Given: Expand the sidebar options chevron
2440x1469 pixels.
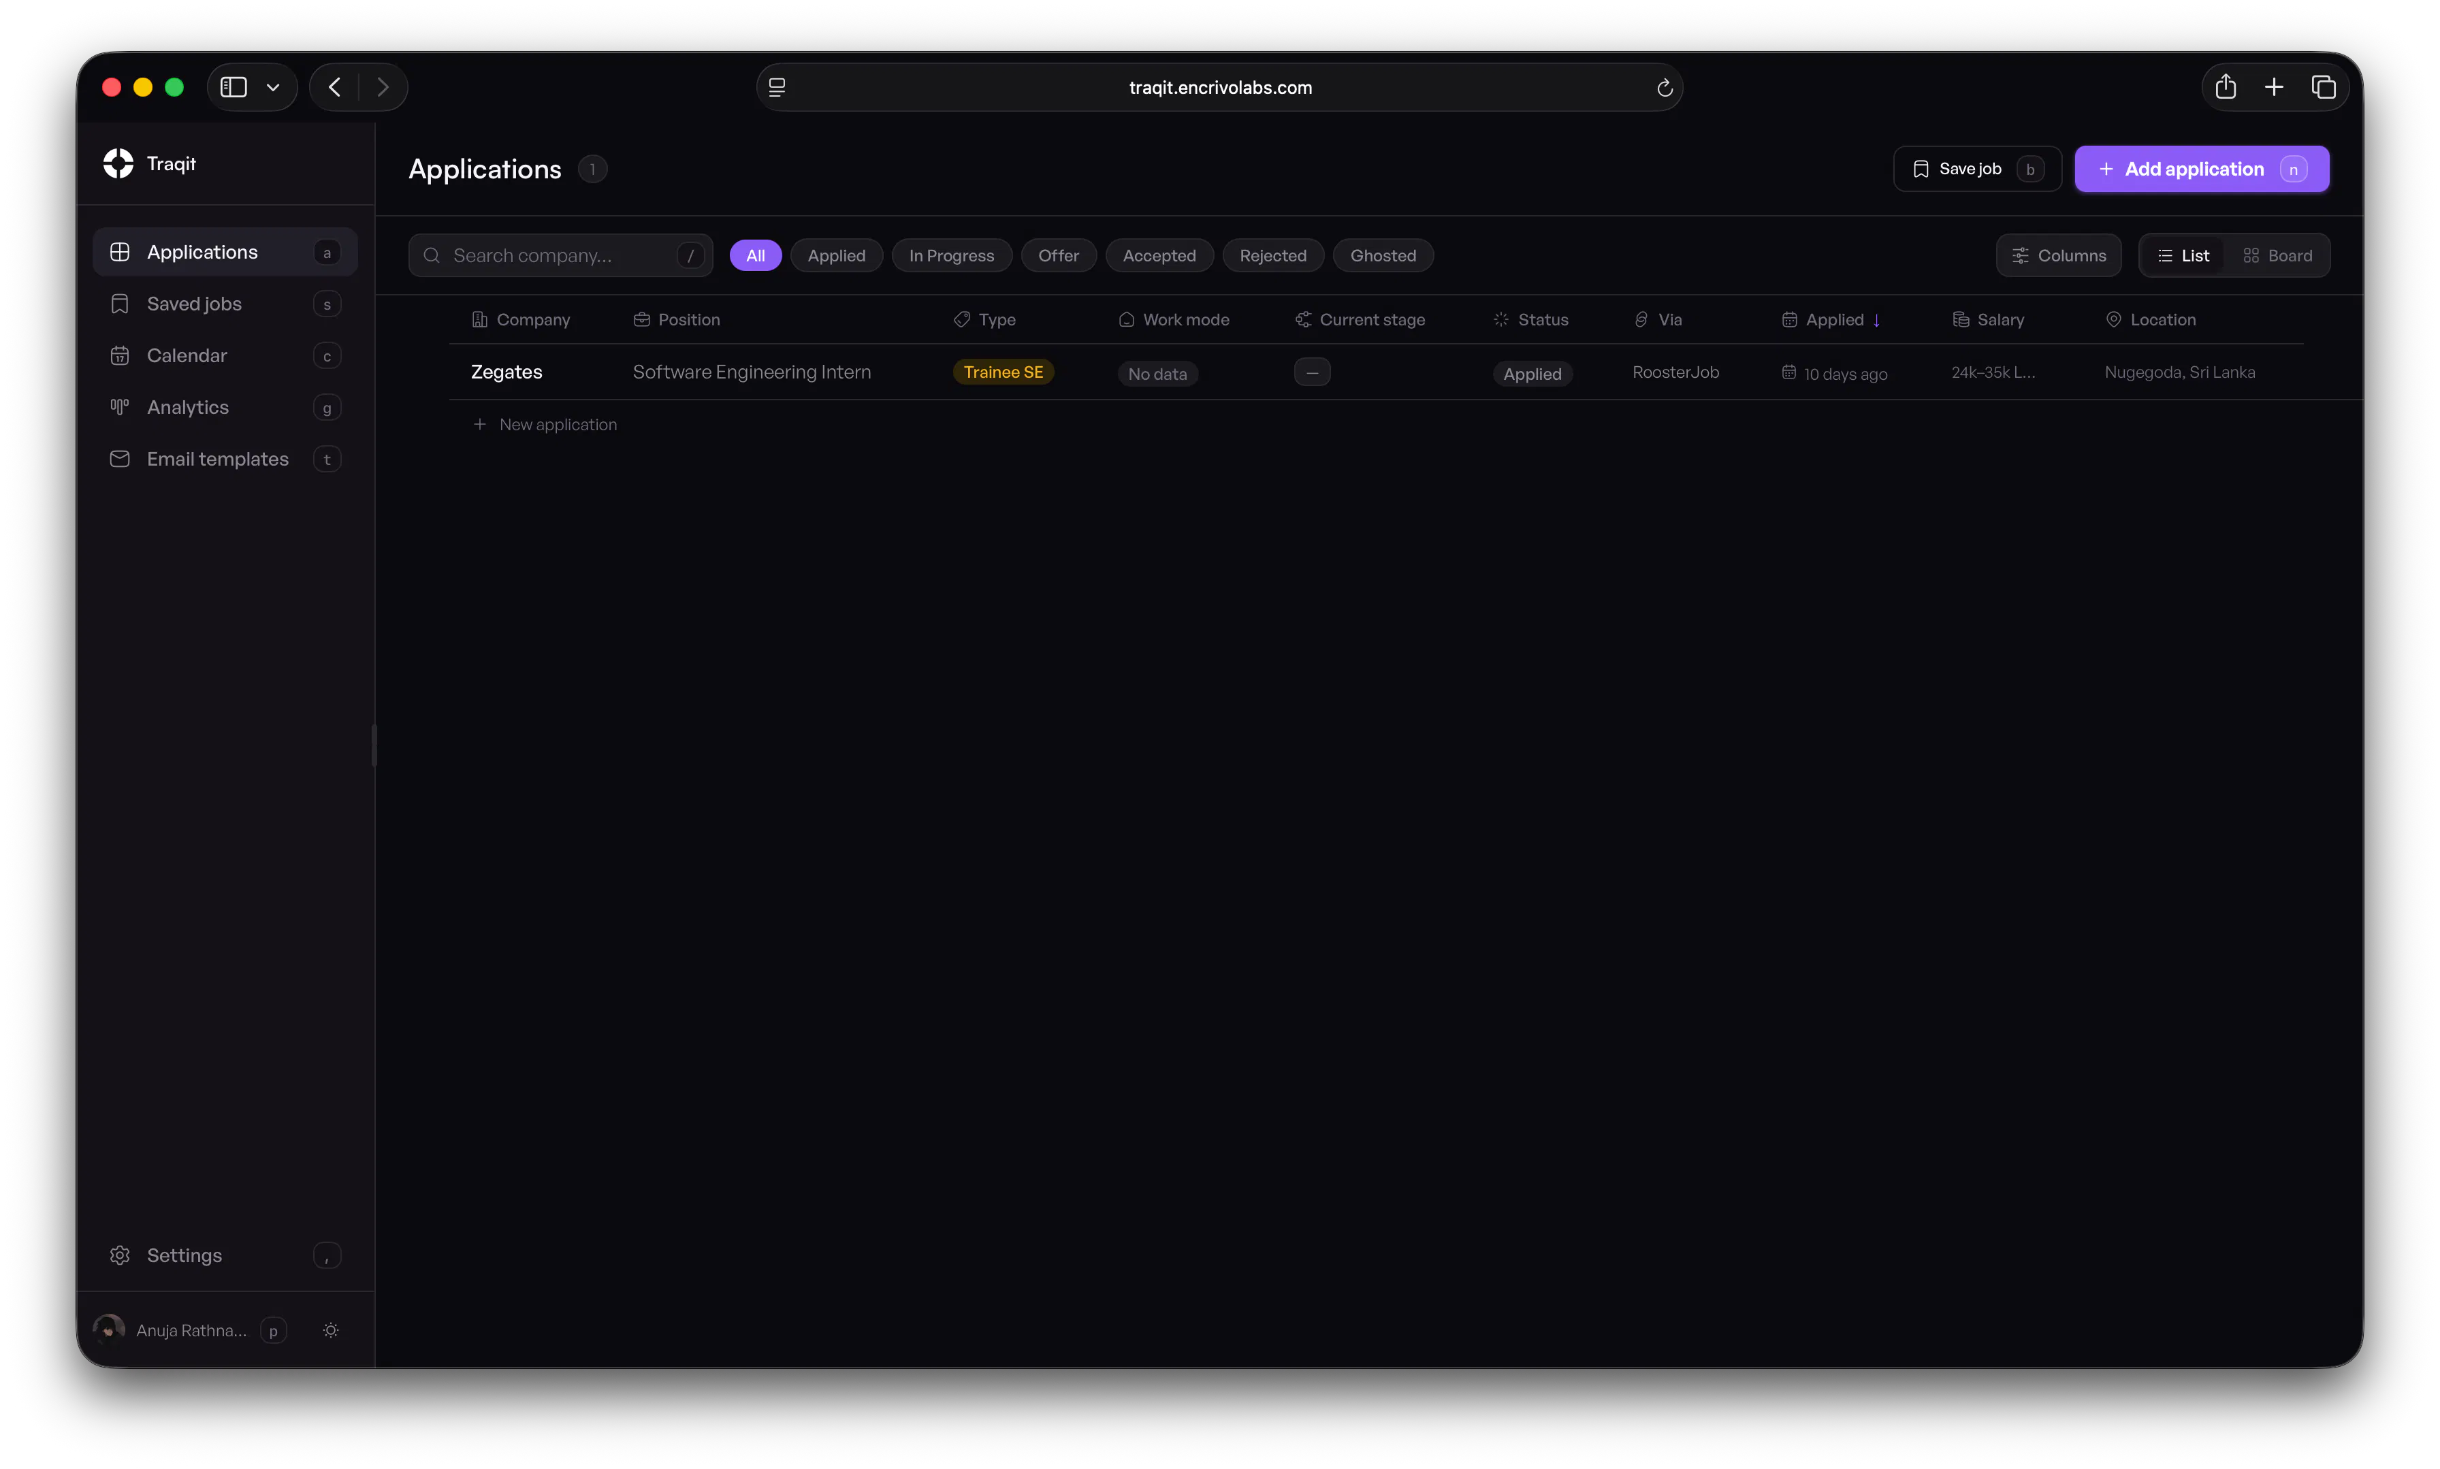Looking at the screenshot, I should pos(273,87).
